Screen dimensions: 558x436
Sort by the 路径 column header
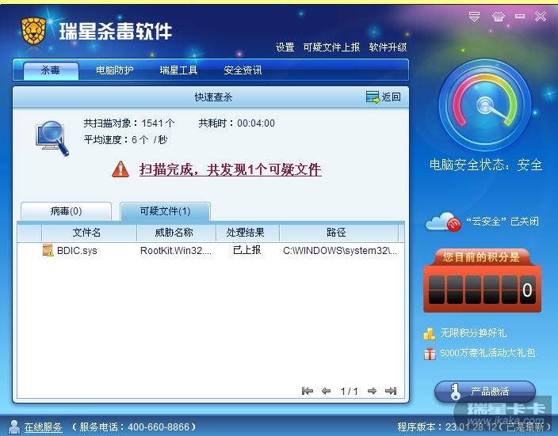[337, 233]
